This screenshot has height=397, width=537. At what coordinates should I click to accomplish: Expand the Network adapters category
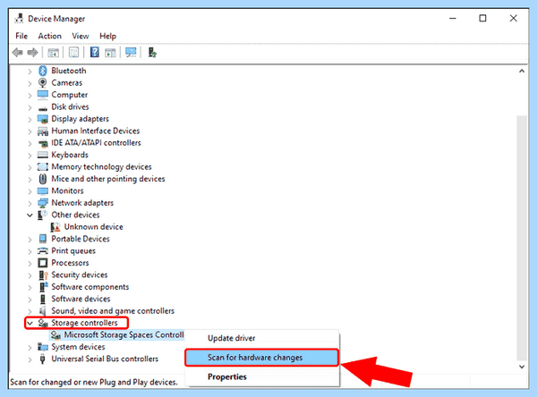point(30,203)
